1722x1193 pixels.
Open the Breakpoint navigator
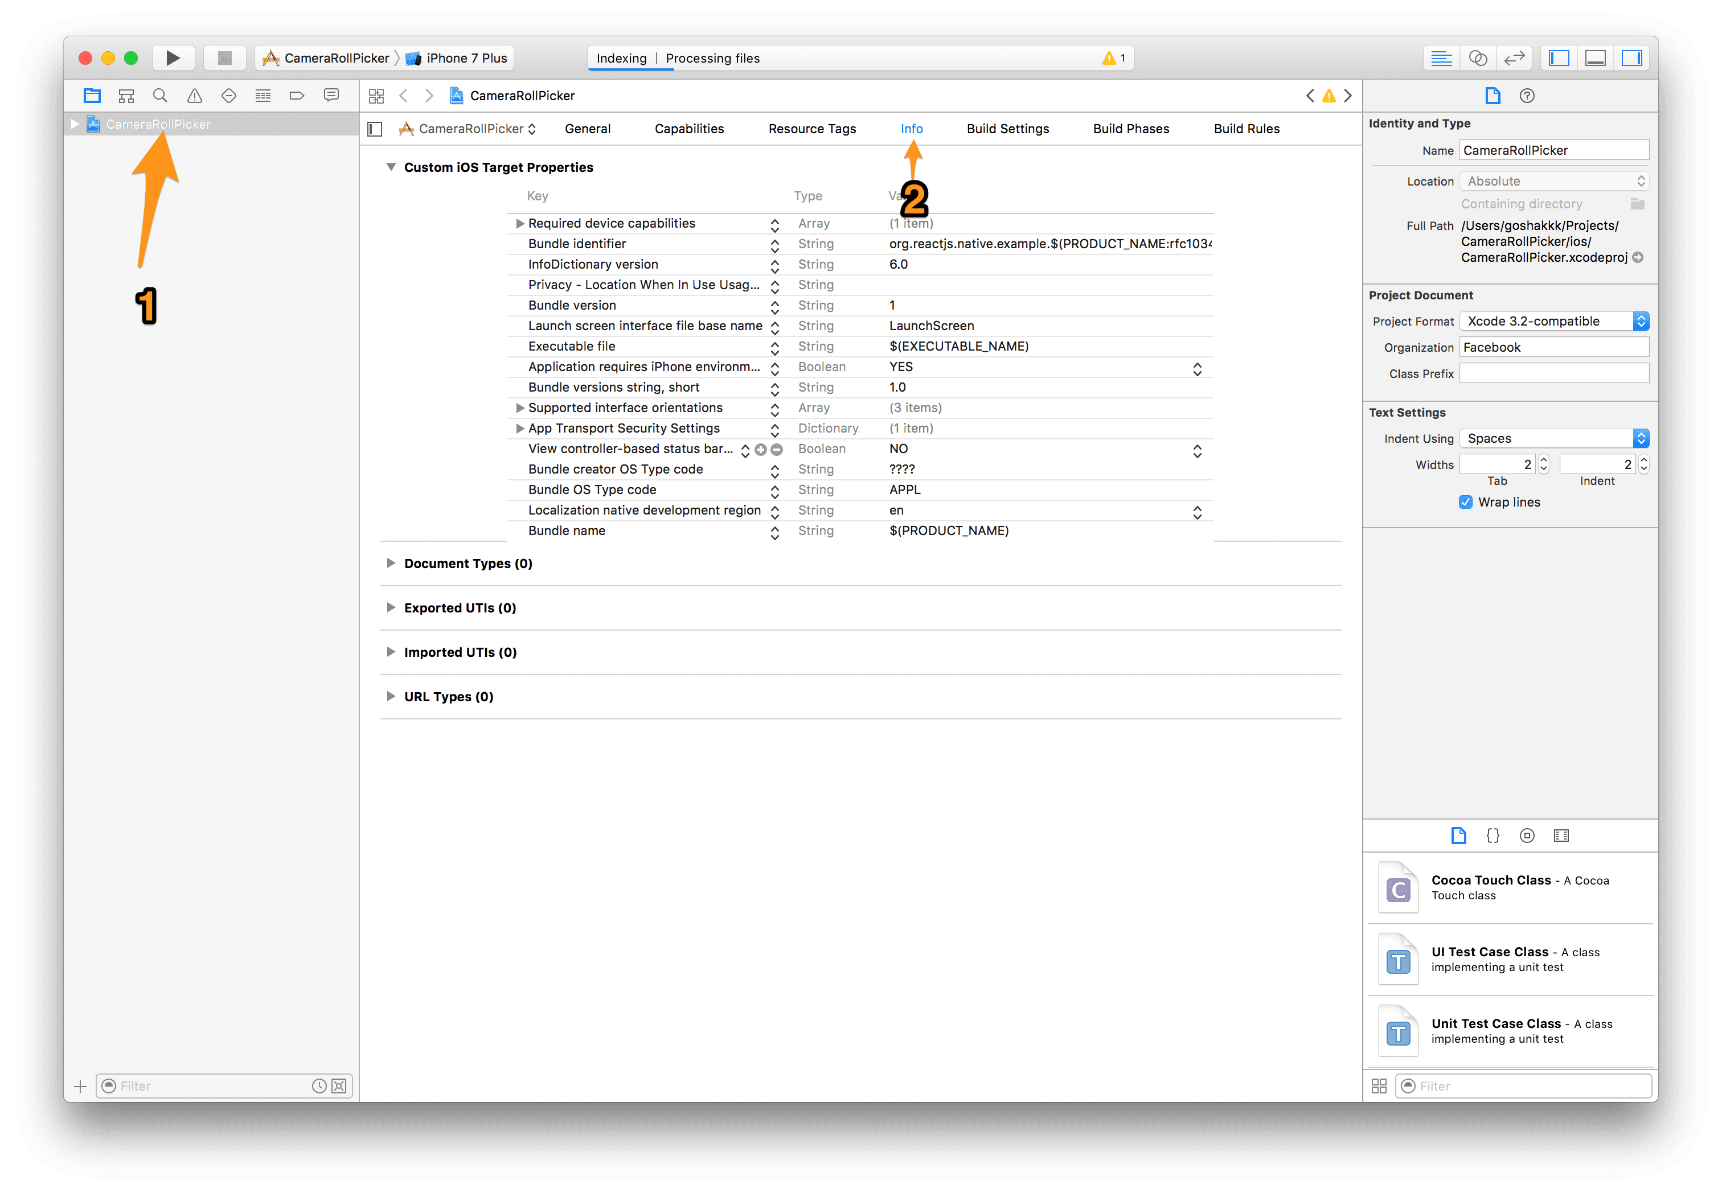coord(297,96)
